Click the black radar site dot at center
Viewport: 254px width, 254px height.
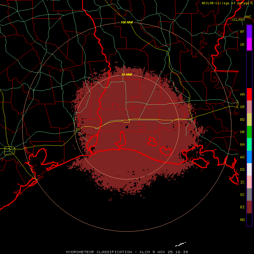pyautogui.click(x=127, y=127)
